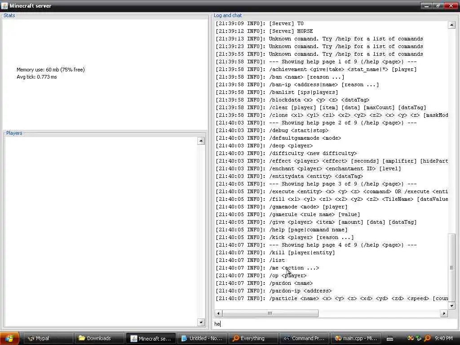Screen dimensions: 460x345
Task: Click the '/ban-ip <address|name>' log line
Action: click(297, 84)
